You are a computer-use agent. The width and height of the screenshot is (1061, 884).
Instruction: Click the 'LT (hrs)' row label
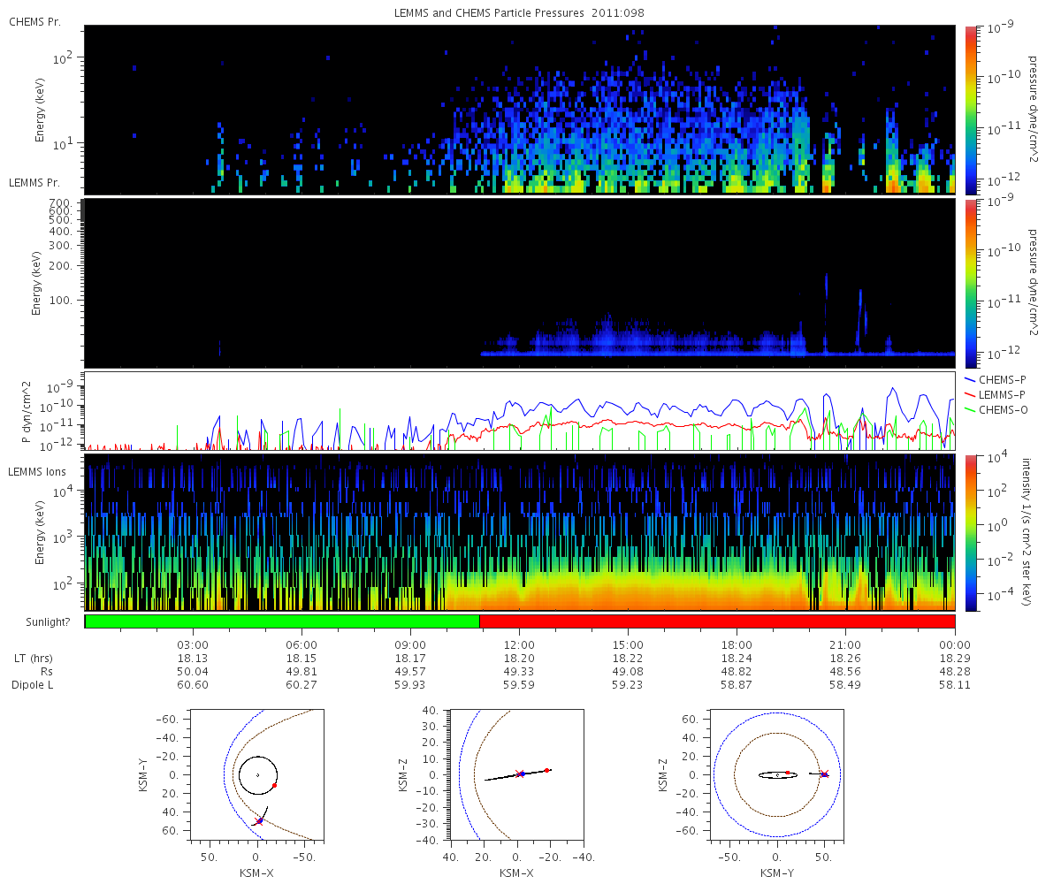pyautogui.click(x=33, y=659)
